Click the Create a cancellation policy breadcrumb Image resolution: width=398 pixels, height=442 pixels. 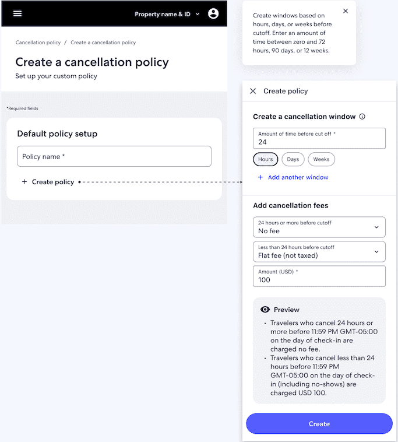point(103,43)
